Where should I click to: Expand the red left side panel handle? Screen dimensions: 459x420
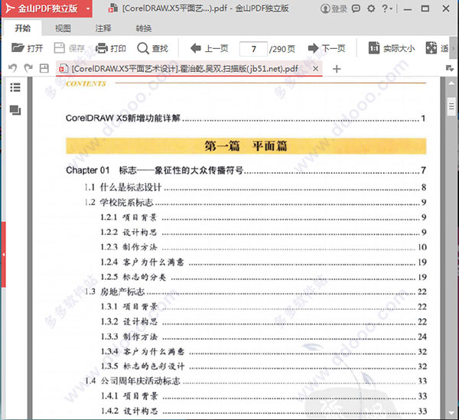[3, 254]
